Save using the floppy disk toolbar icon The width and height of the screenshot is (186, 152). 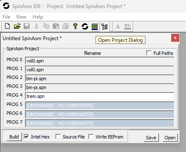[27, 26]
